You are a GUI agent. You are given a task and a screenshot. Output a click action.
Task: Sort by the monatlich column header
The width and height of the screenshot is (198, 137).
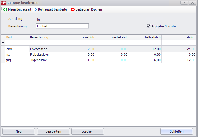[x=78, y=37]
